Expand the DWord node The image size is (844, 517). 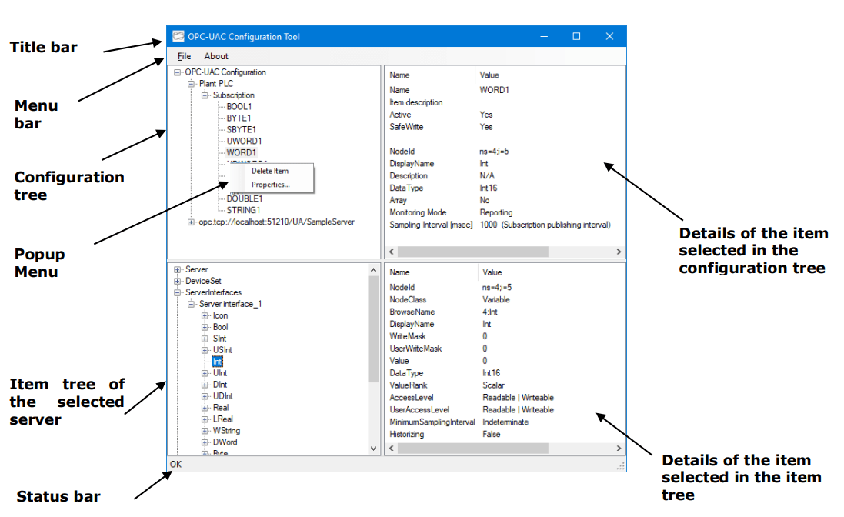click(x=205, y=442)
